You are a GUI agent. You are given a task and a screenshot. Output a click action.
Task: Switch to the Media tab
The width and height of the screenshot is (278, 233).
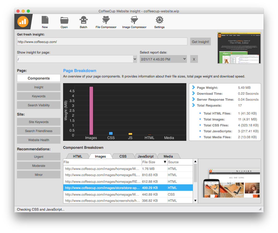pyautogui.click(x=168, y=156)
